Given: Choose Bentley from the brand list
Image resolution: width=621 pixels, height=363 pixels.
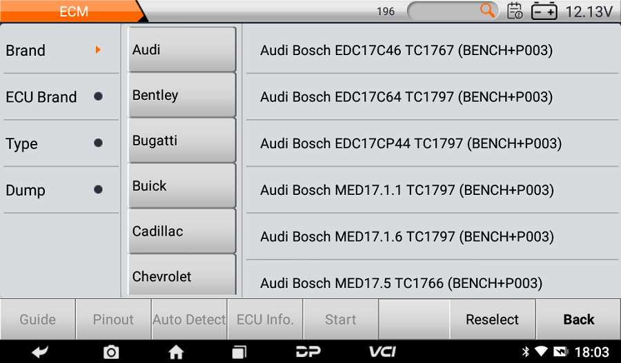Looking at the screenshot, I should 182,96.
